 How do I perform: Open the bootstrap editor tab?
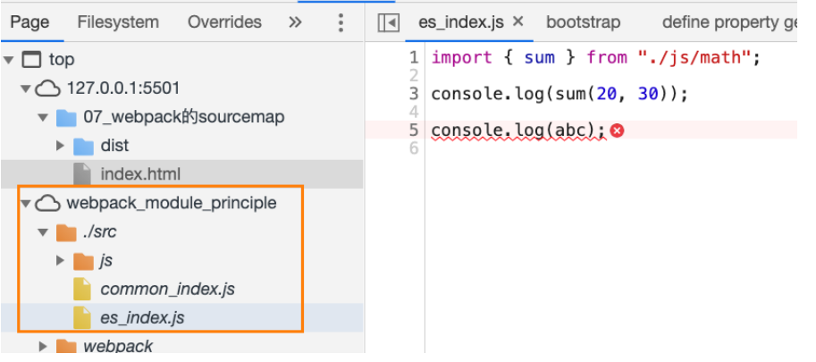(583, 22)
